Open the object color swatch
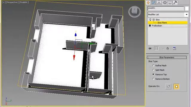This screenshot has height=107, width=191. pyautogui.click(x=187, y=8)
